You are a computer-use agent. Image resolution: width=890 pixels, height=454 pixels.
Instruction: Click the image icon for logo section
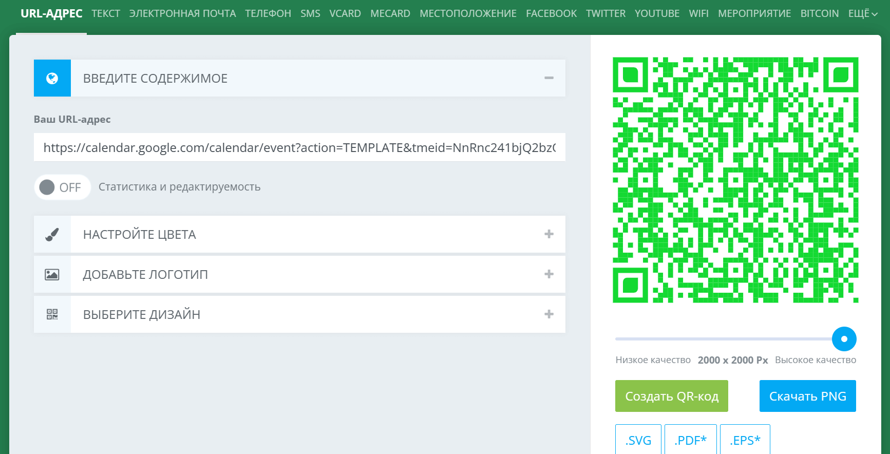[52, 274]
